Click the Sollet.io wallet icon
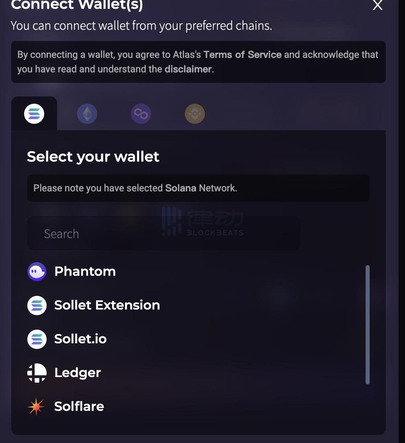 tap(37, 339)
